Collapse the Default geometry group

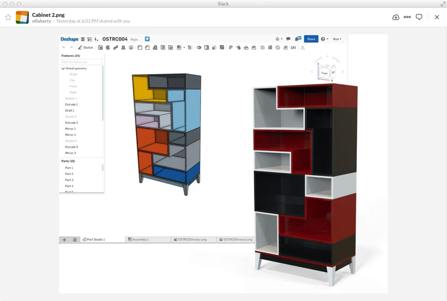[63, 68]
